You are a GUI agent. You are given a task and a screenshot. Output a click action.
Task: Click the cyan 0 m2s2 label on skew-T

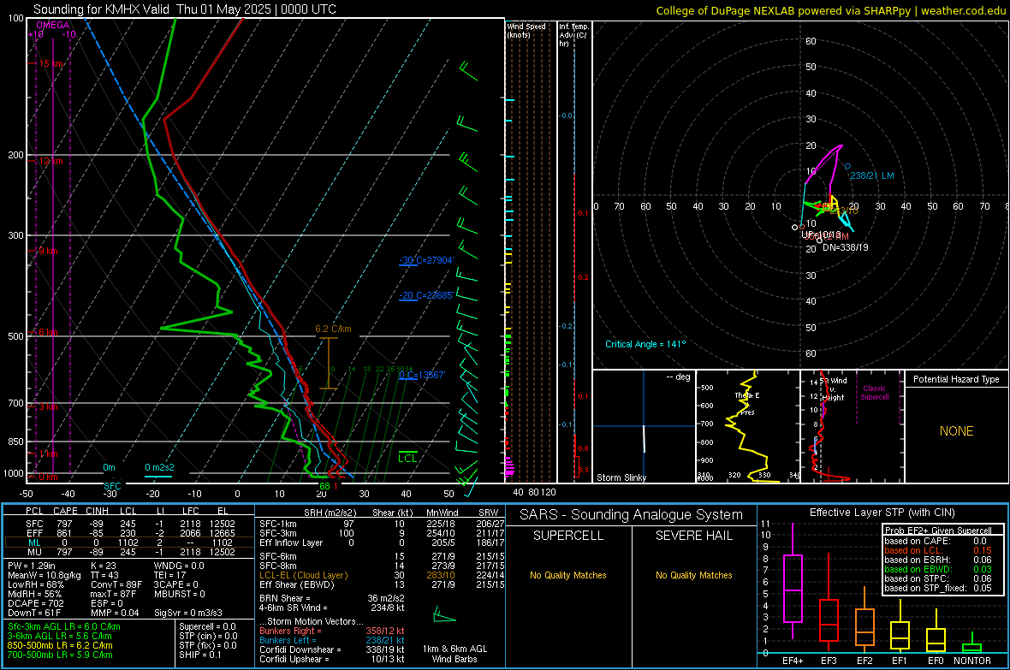(x=159, y=468)
